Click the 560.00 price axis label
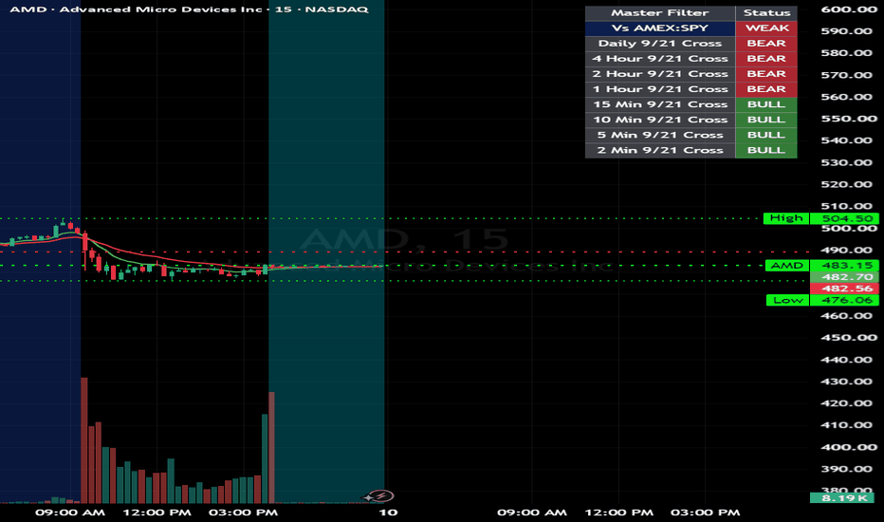 pyautogui.click(x=847, y=97)
